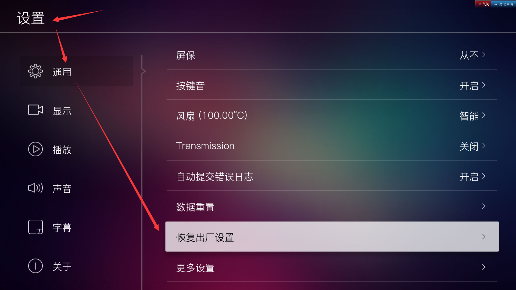The height and width of the screenshot is (290, 516).
Task: Select the 字幕 menu label
Action: [x=62, y=228]
